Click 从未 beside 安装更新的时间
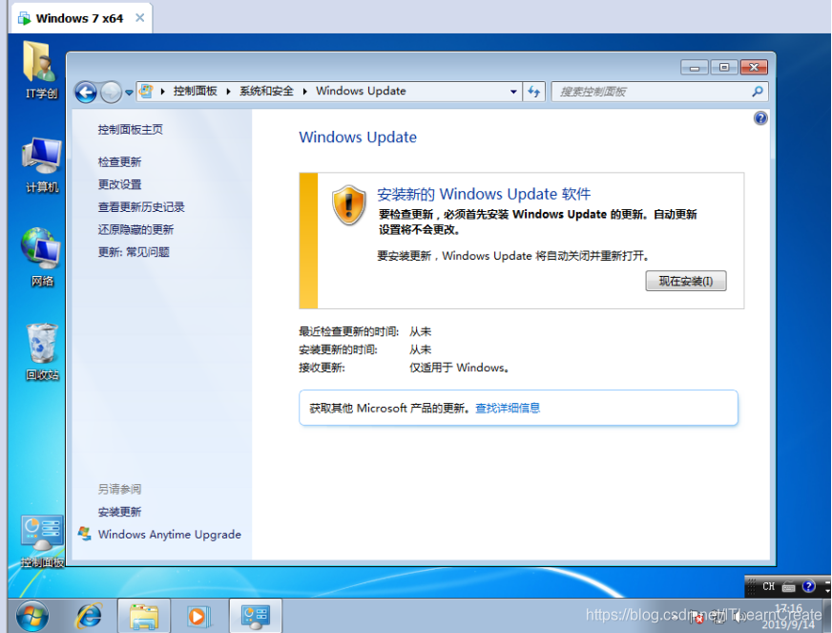Screen dimensions: 832x633 [x=420, y=350]
